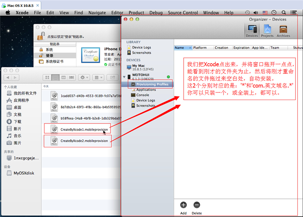
Task: Open Notification Center list icon
Action: (x=293, y=12)
